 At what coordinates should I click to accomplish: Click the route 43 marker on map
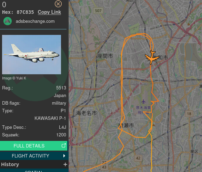[x=104, y=167]
